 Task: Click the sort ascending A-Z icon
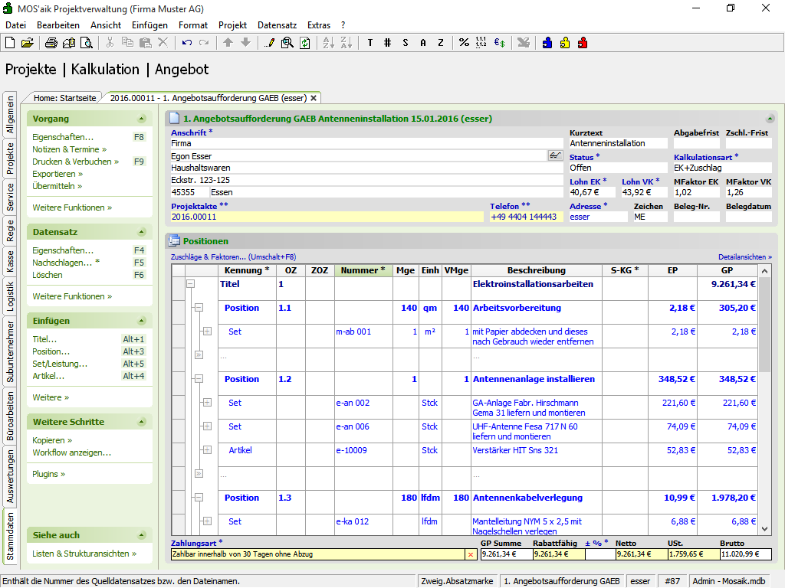pos(328,43)
